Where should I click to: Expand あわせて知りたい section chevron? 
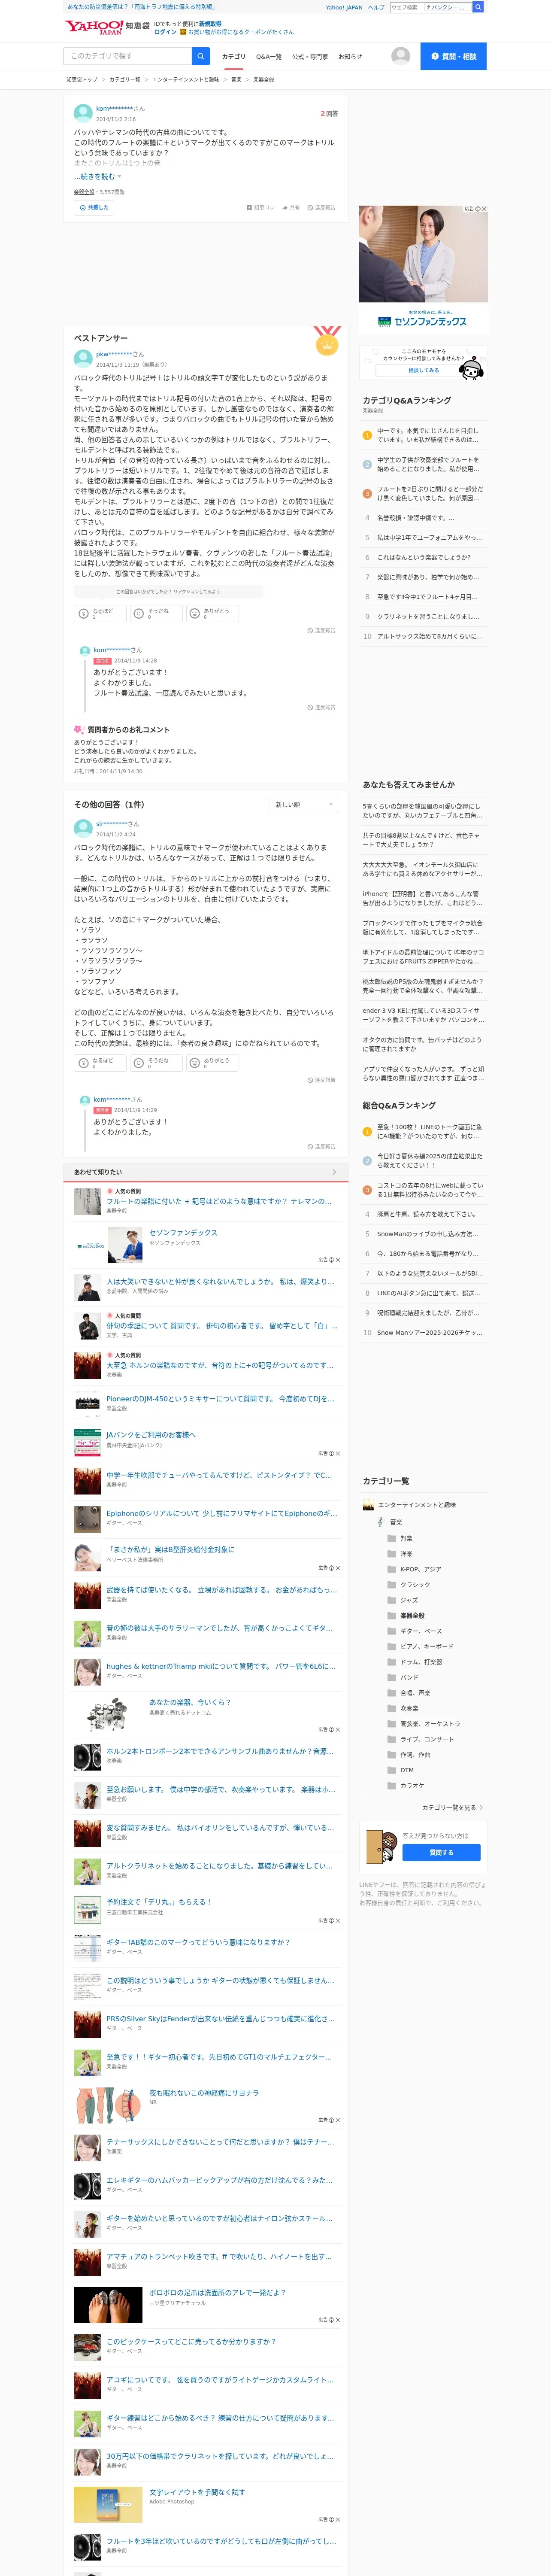point(333,1172)
